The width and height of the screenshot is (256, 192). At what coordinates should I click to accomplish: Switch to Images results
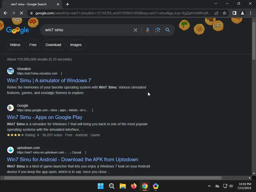coord(76,45)
